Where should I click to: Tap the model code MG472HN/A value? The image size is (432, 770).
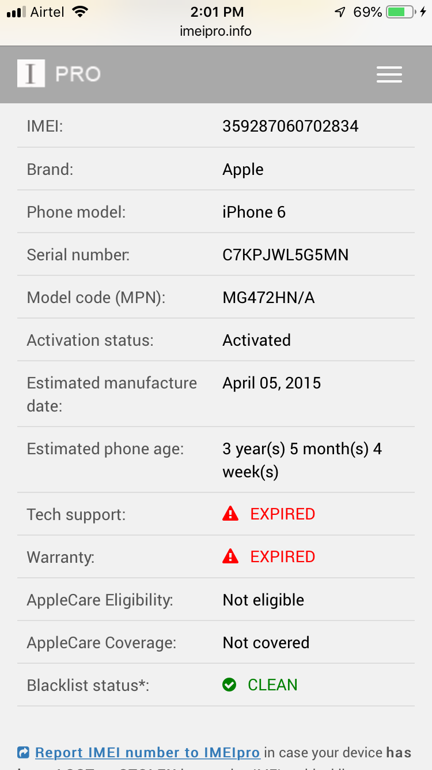click(268, 297)
